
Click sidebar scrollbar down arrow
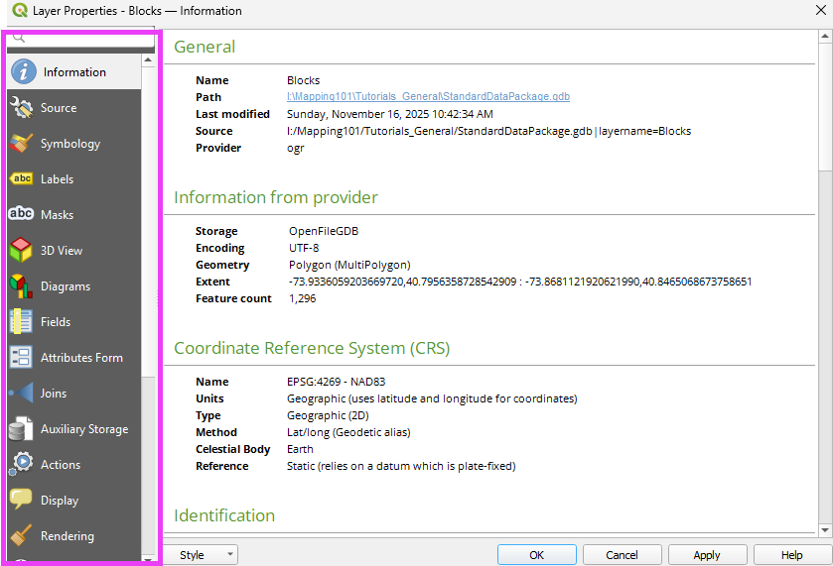[148, 559]
